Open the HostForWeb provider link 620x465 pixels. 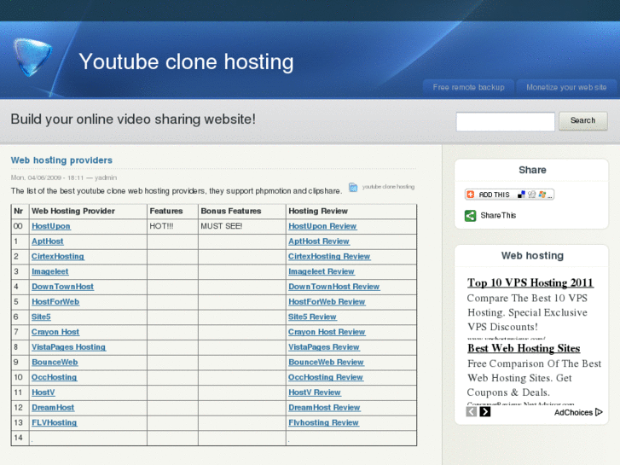55,301
